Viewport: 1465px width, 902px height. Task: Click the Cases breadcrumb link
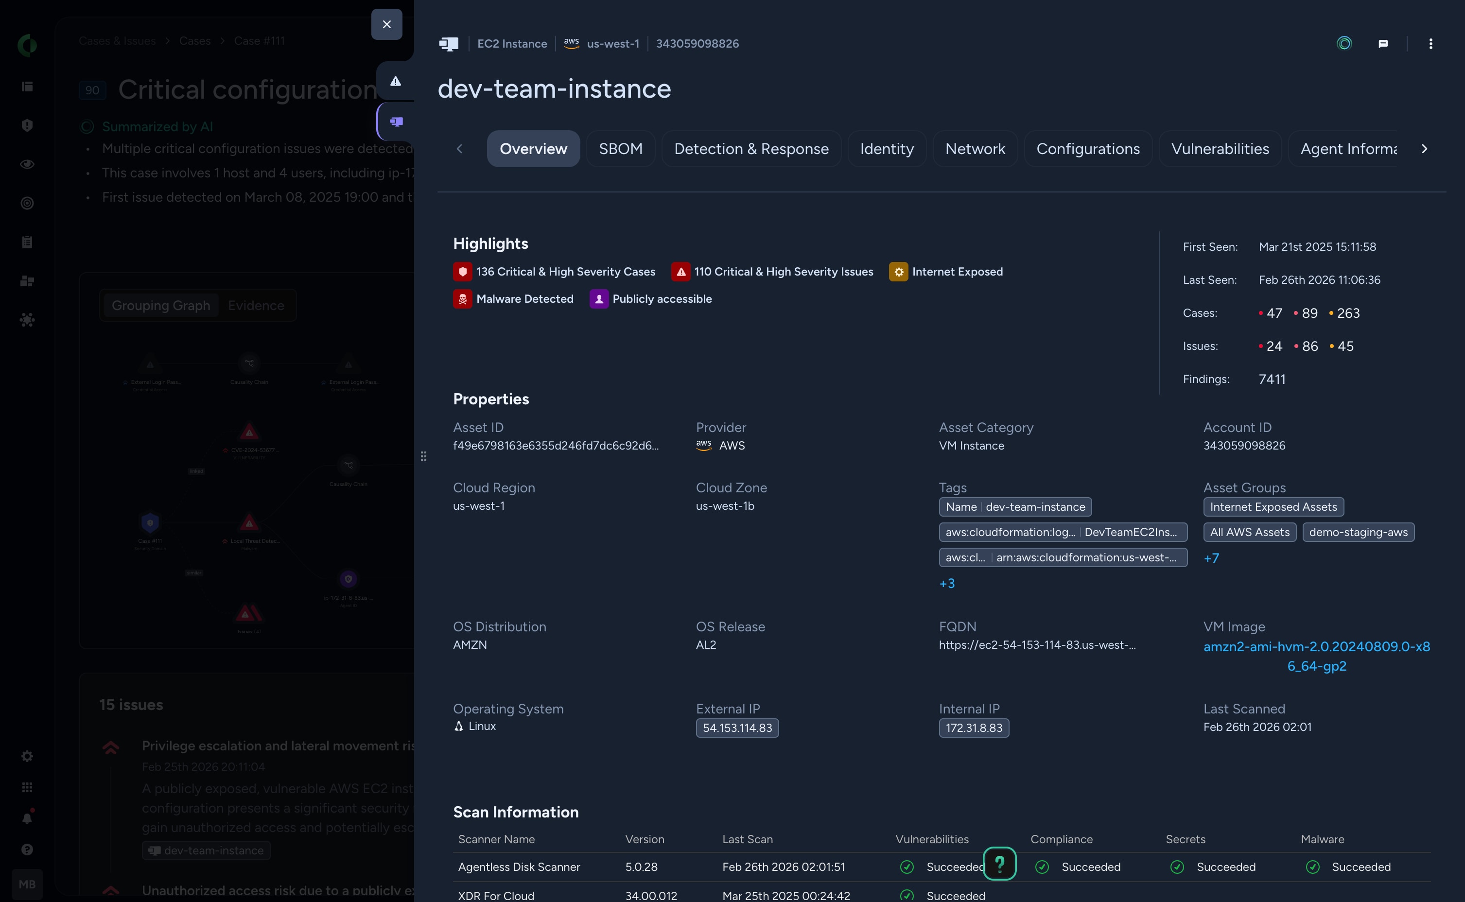[195, 40]
